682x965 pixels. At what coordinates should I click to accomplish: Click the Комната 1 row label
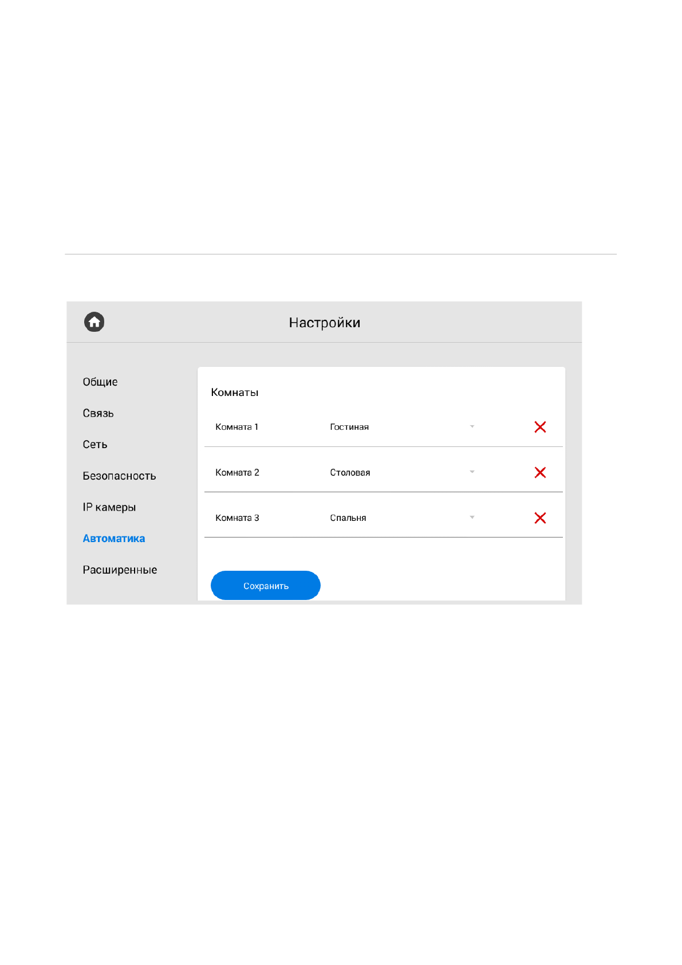[236, 427]
